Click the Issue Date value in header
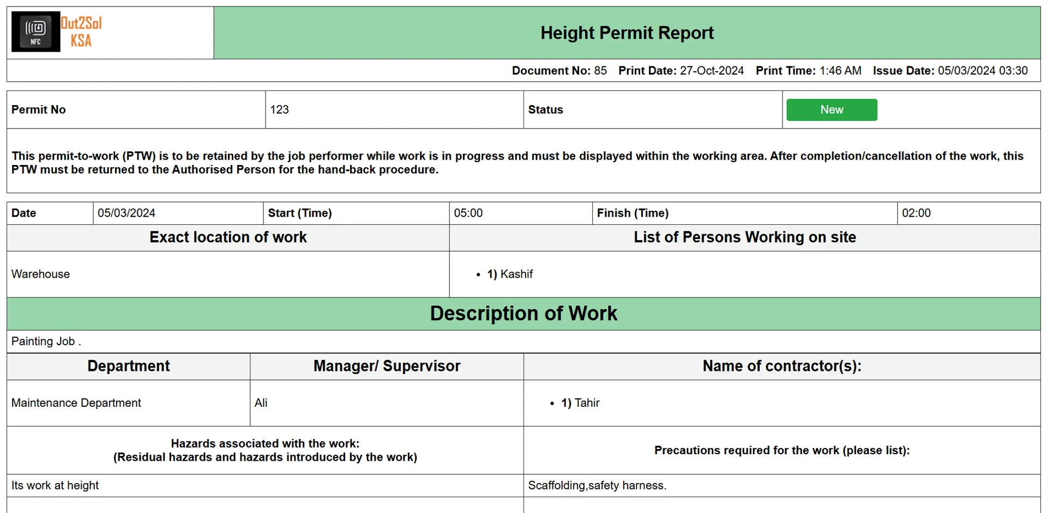Viewport: 1047px width, 513px height. pyautogui.click(x=982, y=71)
